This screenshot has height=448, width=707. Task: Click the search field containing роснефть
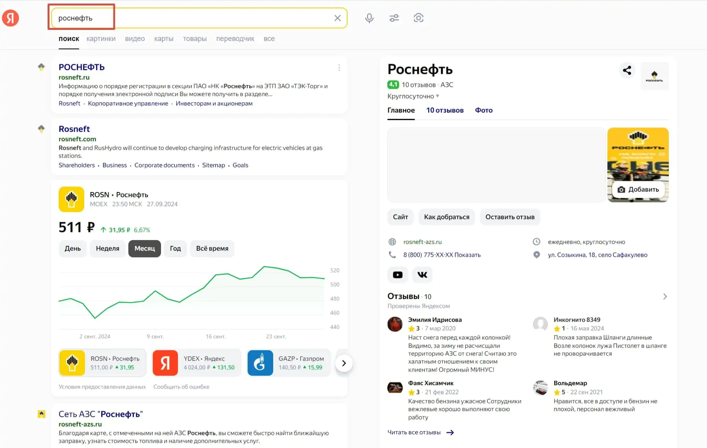[x=199, y=18]
